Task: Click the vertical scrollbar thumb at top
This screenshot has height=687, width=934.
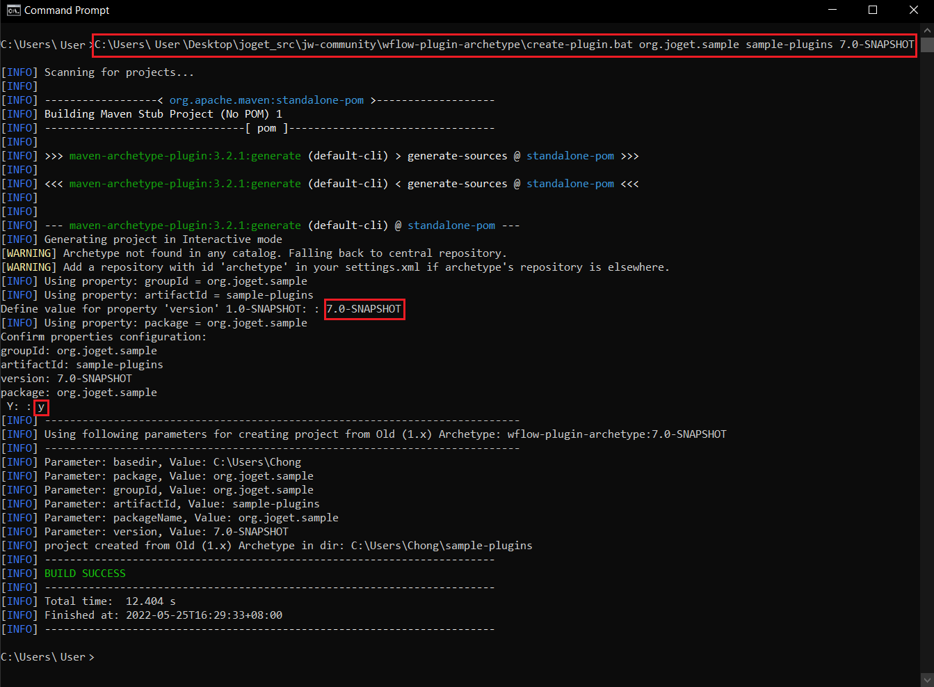Action: click(927, 45)
